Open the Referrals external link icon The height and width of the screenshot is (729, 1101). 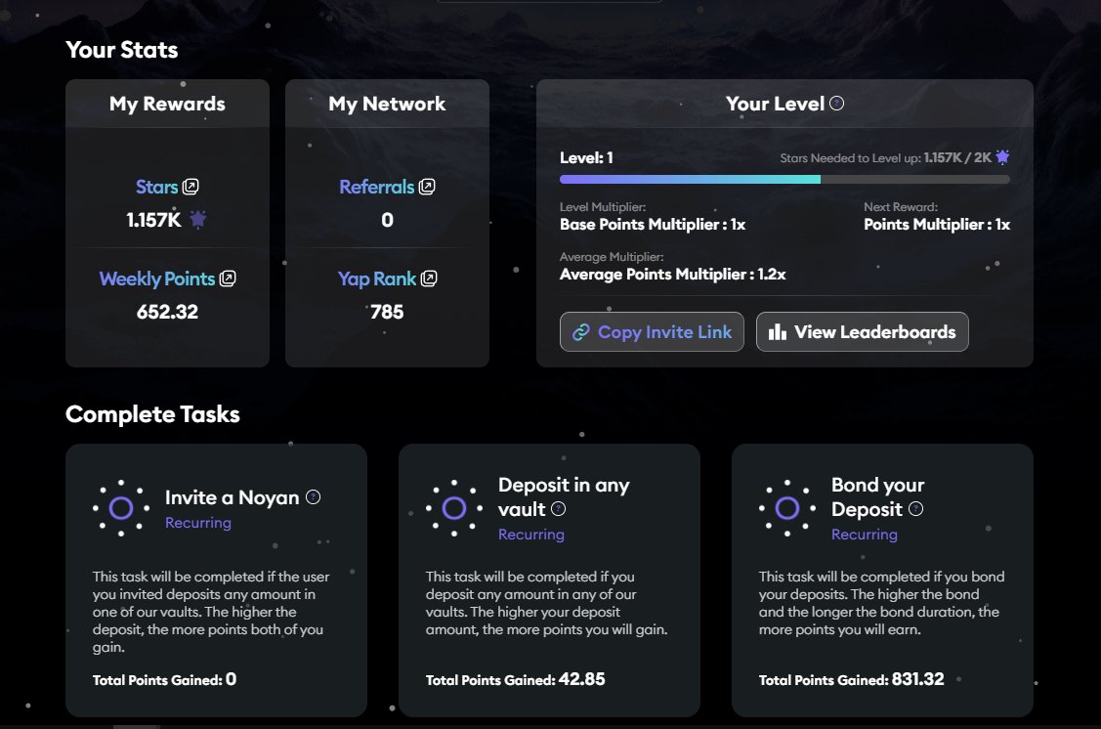[x=427, y=187]
